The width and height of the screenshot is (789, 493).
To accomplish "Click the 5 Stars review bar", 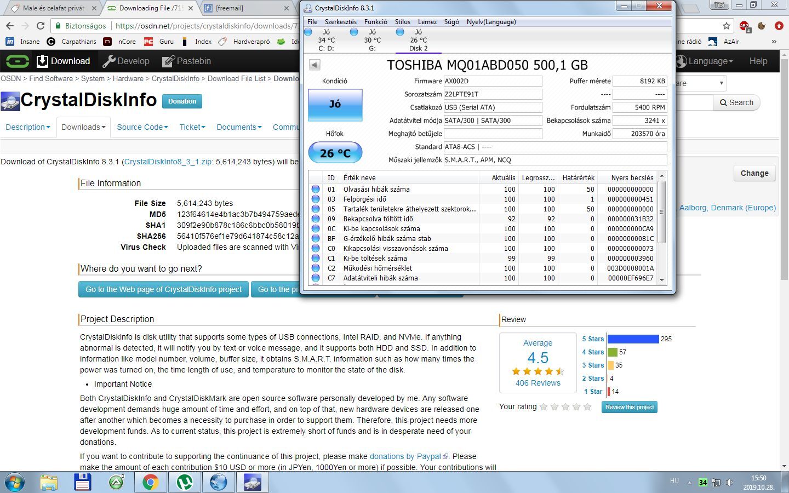I will [633, 339].
